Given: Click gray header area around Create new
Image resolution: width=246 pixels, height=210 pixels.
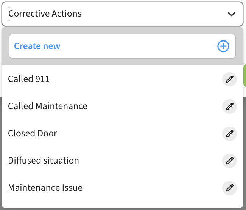Looking at the screenshot, I should click(x=121, y=62).
